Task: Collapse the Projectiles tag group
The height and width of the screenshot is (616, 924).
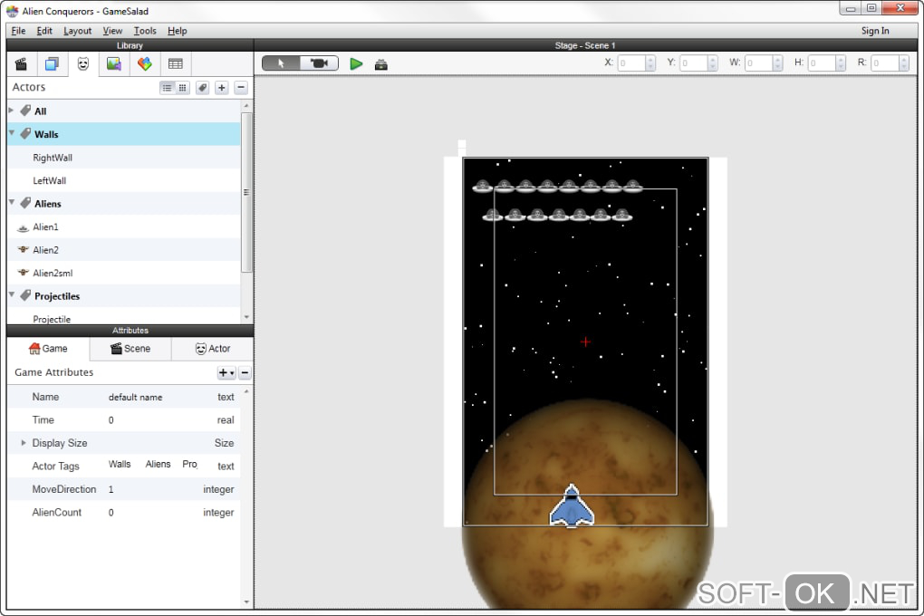Action: (11, 294)
